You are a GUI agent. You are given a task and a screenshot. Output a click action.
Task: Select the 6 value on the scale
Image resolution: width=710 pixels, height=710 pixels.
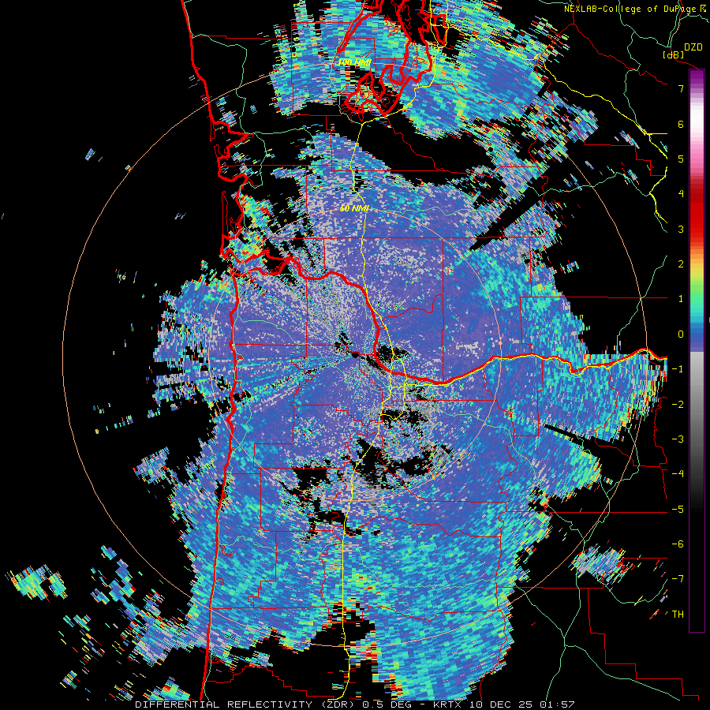681,124
